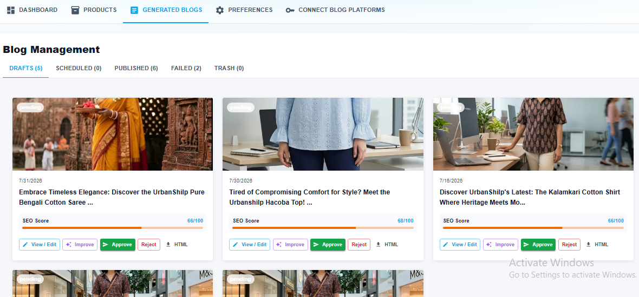639x297 pixels.
Task: View / Edit the Bengali Cotton Saree blog
Action: coord(40,245)
